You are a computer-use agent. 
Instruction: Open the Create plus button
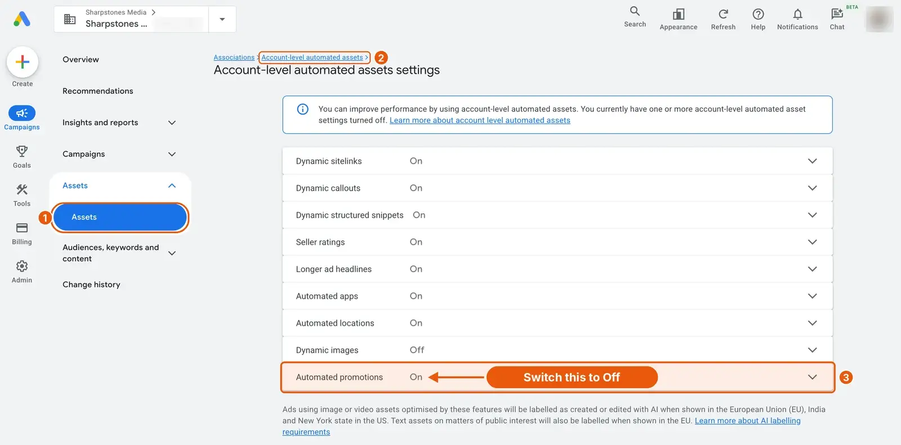23,62
